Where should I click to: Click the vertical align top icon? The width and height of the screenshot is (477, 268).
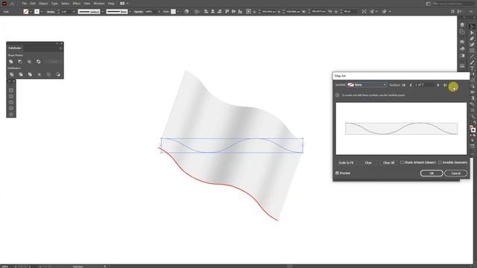[x=227, y=12]
